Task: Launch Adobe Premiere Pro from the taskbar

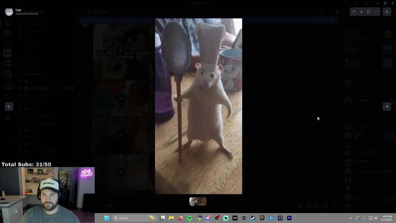Action: coord(289,218)
